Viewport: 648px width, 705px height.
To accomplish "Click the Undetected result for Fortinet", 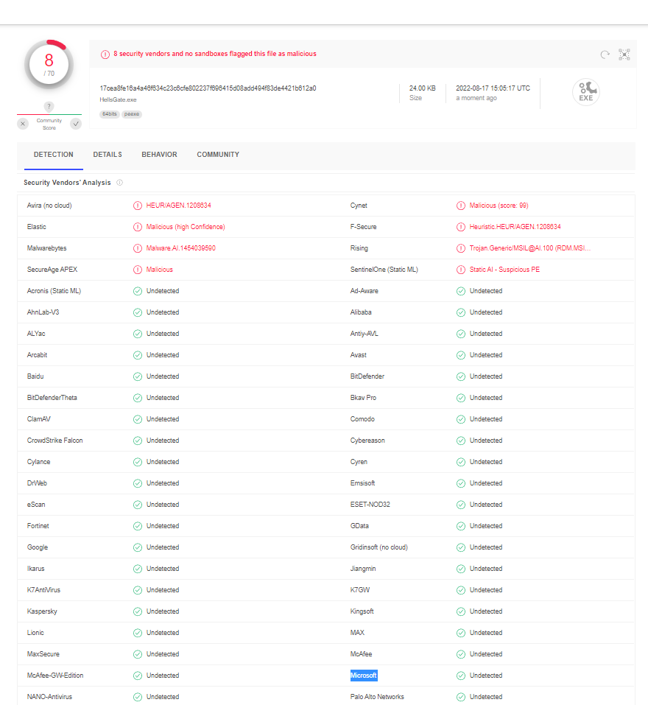I will coord(163,526).
